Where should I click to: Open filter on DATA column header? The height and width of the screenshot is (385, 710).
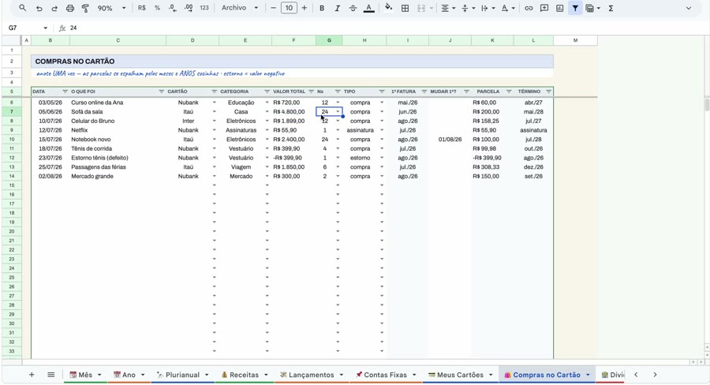click(65, 92)
